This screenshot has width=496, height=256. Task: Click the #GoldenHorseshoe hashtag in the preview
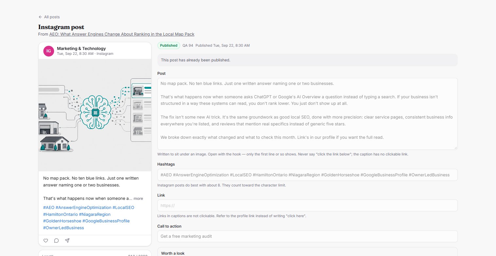[62, 221]
